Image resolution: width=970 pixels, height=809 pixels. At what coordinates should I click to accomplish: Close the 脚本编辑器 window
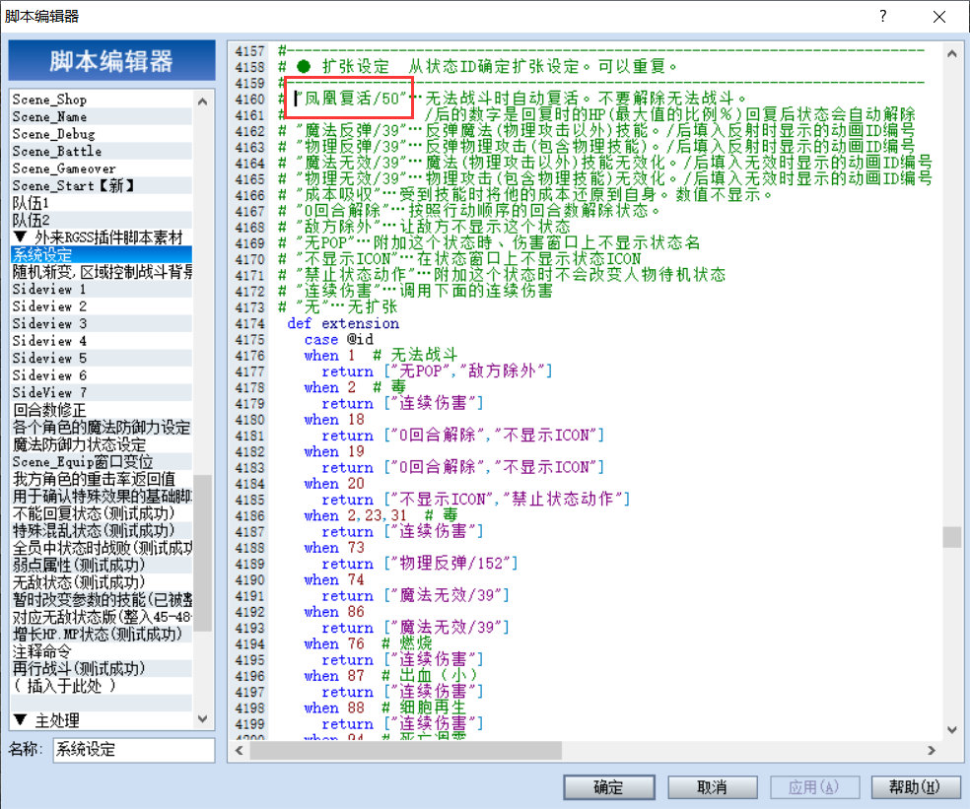(939, 16)
